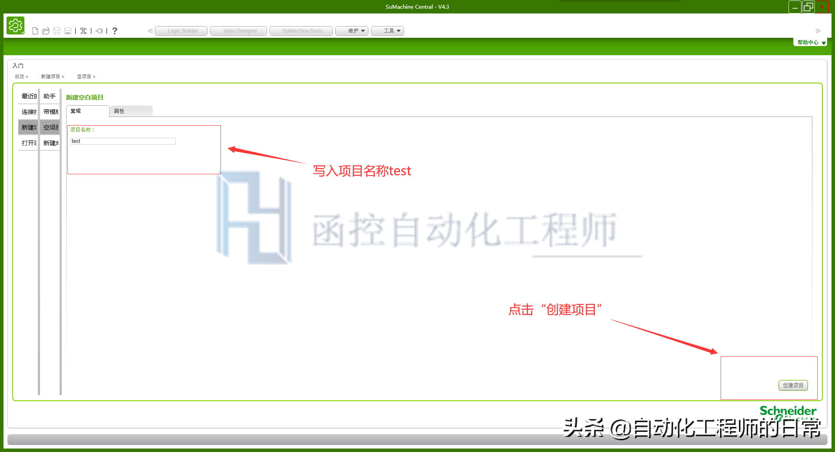Image resolution: width=835 pixels, height=452 pixels.
Task: Open the Logic Builder button
Action: point(181,31)
